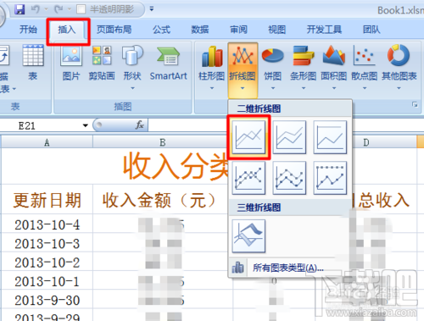Switch to the 数据 tab
Viewport: 424px width, 321px height.
coord(200,30)
